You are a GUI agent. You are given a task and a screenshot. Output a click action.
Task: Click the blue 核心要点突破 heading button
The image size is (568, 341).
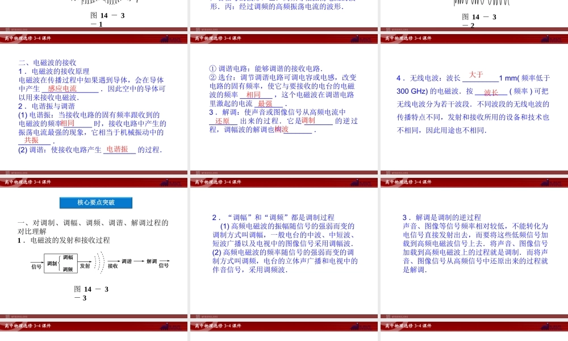[95, 202]
